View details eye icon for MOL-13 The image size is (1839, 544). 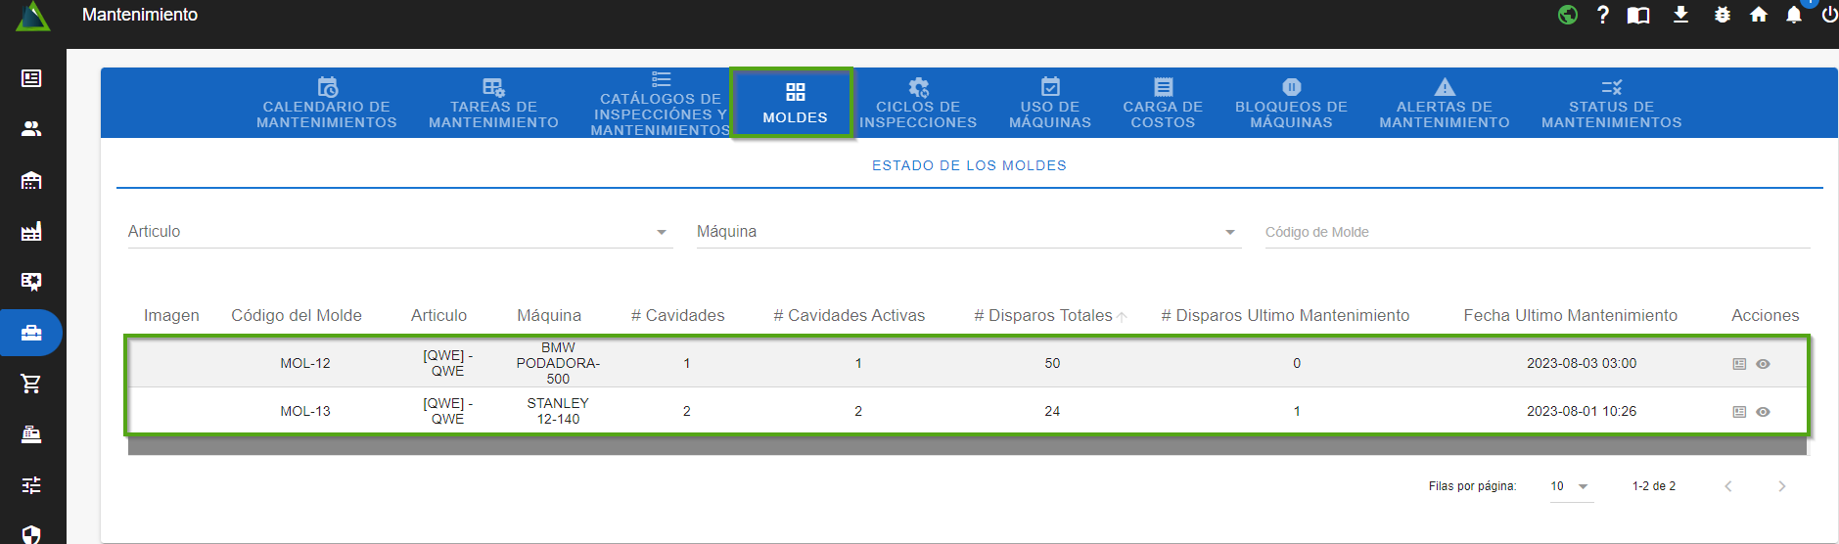pyautogui.click(x=1763, y=412)
